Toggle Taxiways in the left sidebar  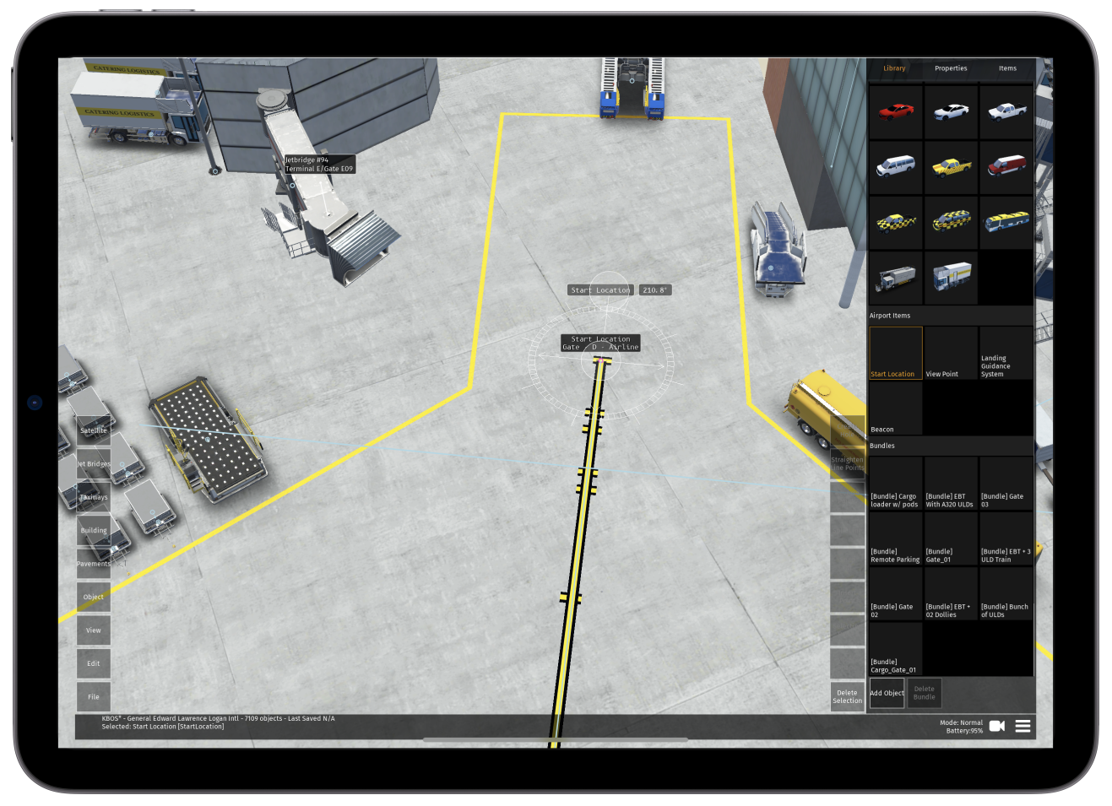click(x=93, y=496)
